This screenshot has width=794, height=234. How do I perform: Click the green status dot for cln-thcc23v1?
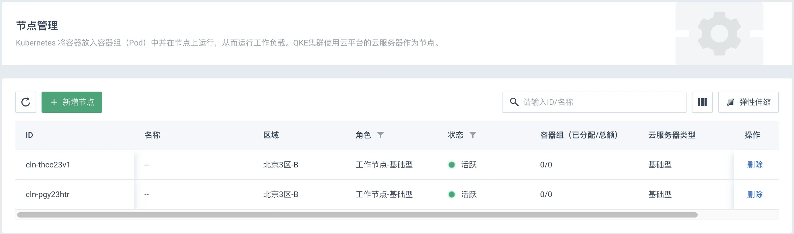tap(452, 165)
